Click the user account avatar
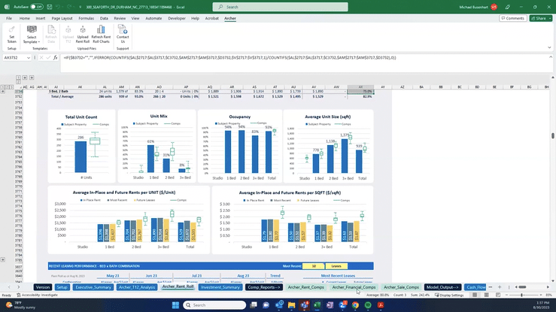The height and width of the screenshot is (312, 556). 494,7
